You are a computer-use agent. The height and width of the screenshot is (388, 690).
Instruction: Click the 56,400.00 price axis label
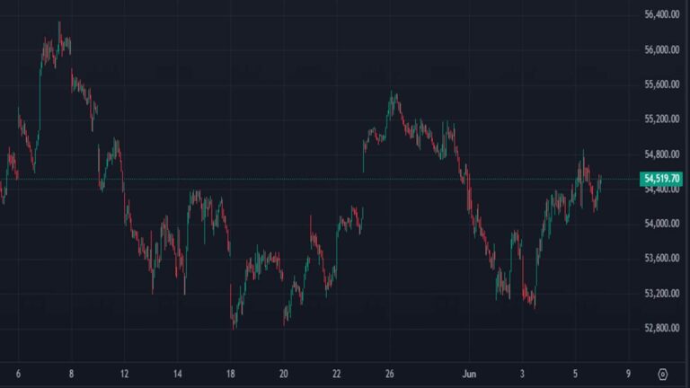(662, 14)
